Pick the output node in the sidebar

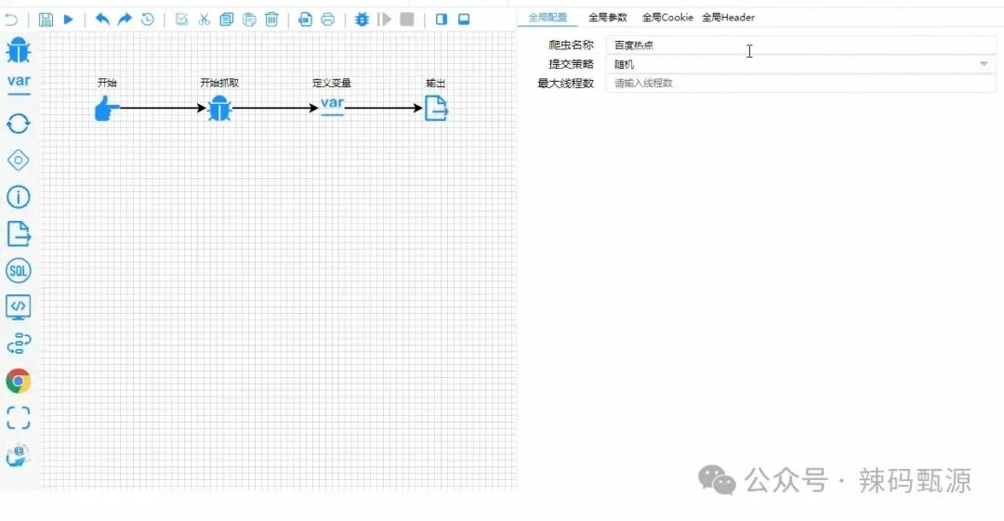19,234
